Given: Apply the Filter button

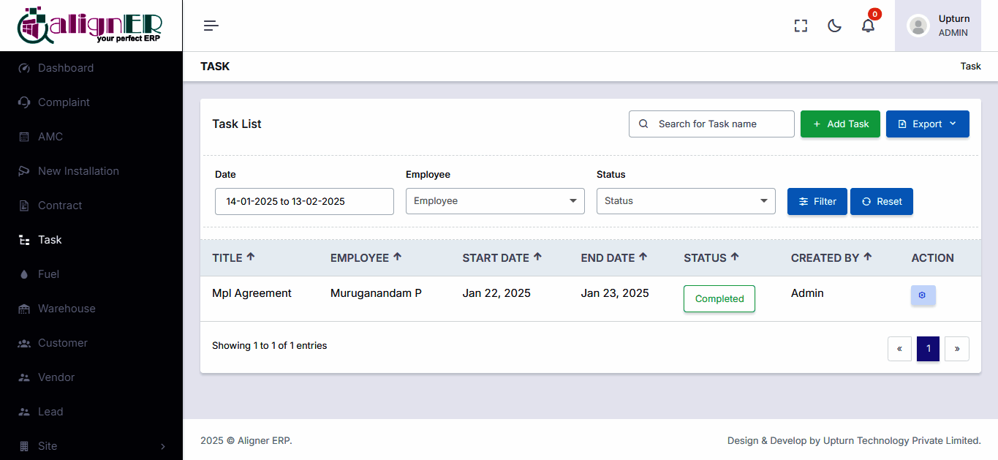Looking at the screenshot, I should pos(817,202).
